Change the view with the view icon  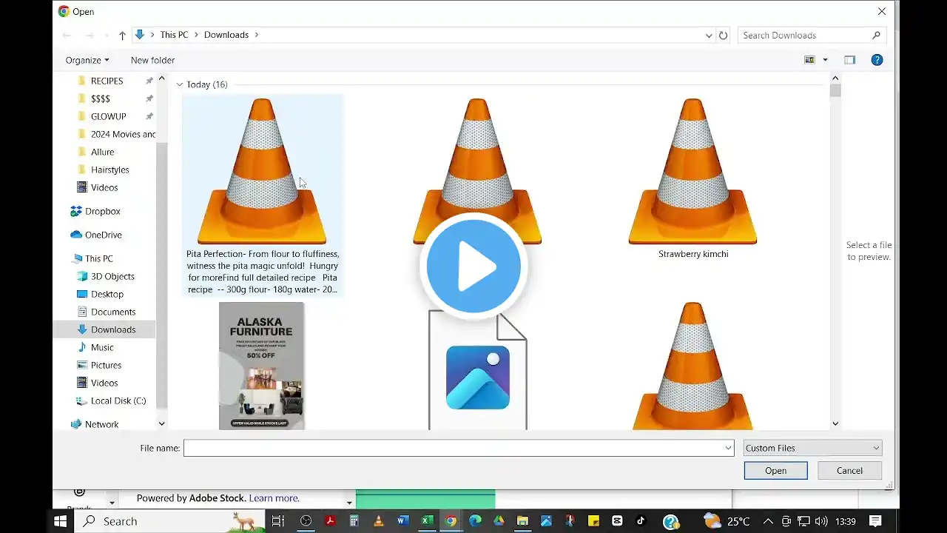[x=809, y=60]
